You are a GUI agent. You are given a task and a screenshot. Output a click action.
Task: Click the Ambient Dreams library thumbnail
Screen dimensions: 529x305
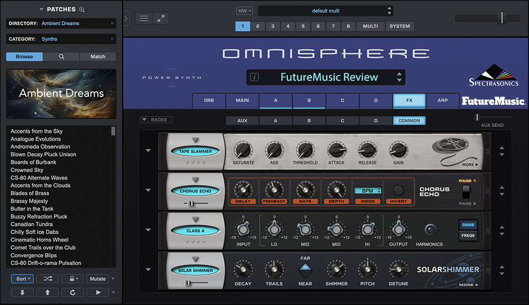click(x=61, y=93)
